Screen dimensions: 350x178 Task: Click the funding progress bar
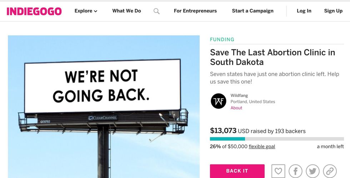click(x=277, y=139)
